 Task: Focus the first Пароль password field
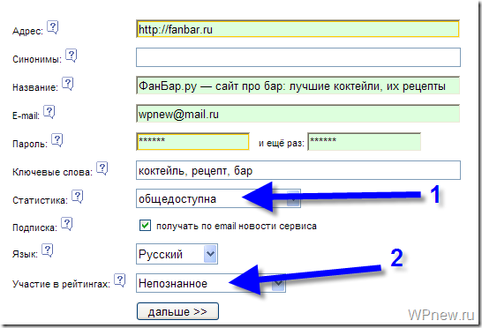click(192, 142)
